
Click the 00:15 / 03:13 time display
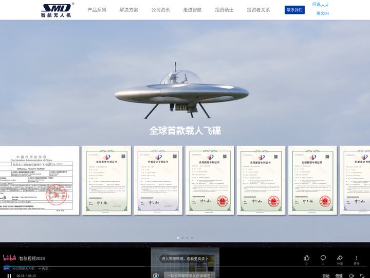coord(26,275)
